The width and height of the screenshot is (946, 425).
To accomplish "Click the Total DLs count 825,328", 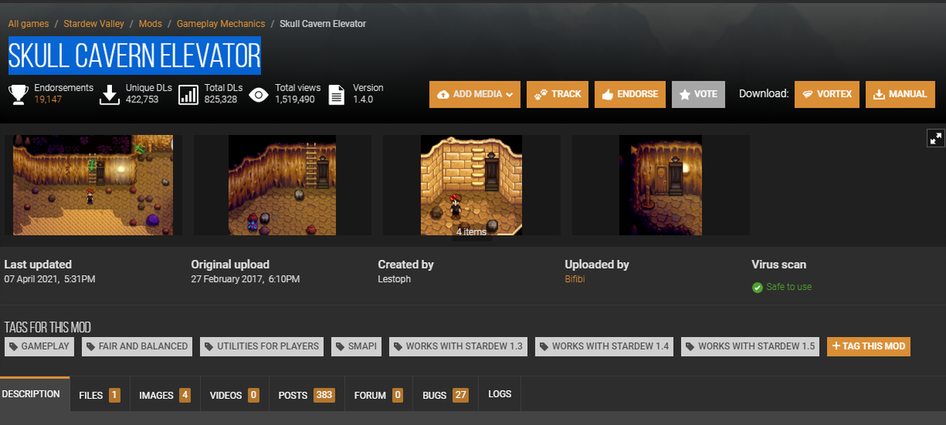I will click(x=221, y=99).
